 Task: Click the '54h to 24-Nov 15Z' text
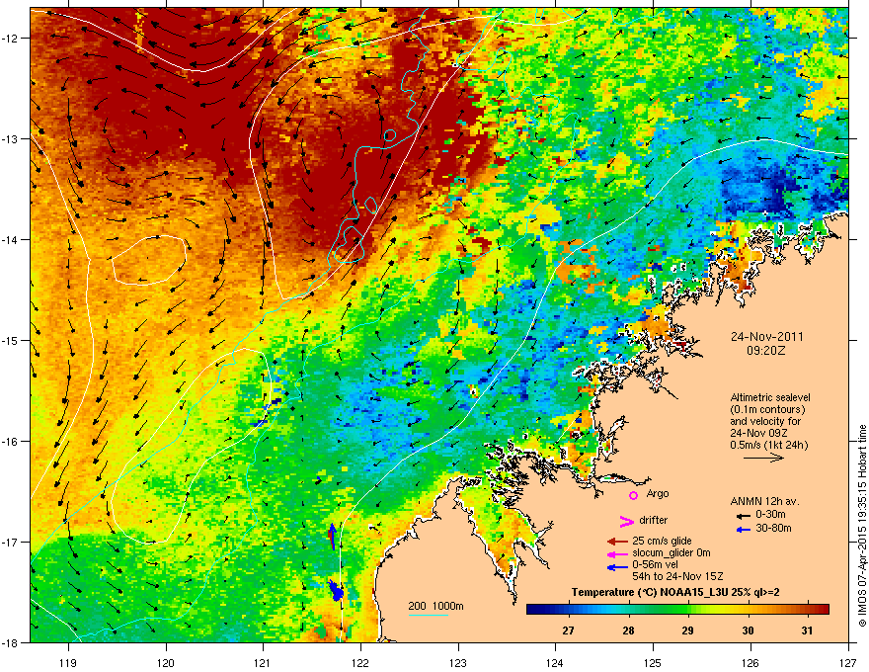point(677,576)
